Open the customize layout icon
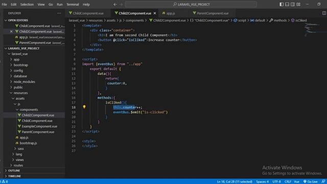The width and height of the screenshot is (327, 184). point(298,5)
